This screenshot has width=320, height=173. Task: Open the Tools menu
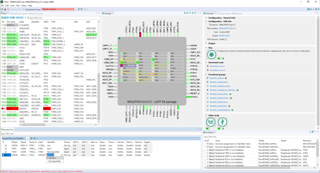coord(12,5)
